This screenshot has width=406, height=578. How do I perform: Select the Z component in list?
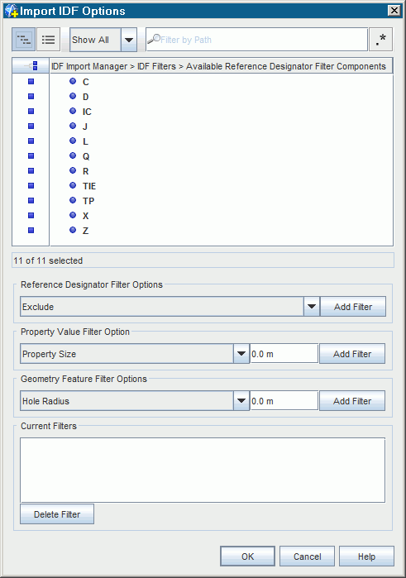coord(85,231)
